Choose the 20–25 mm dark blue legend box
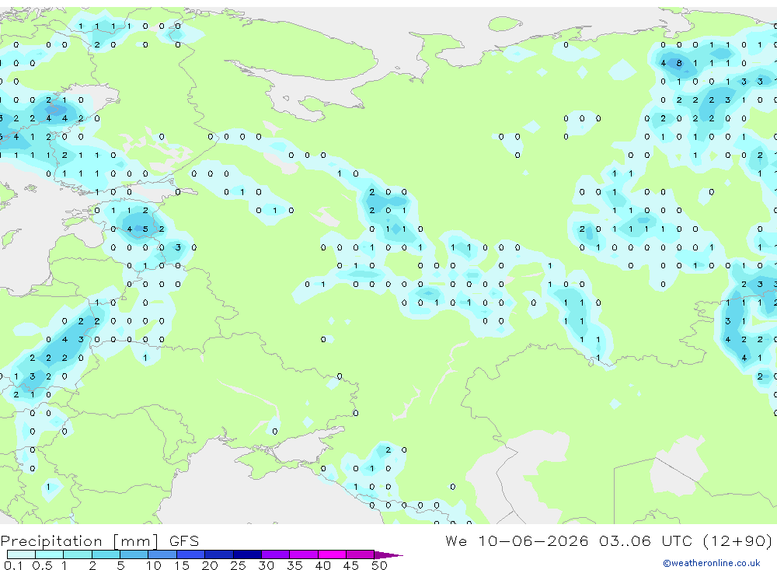This screenshot has width=777, height=570. [219, 554]
